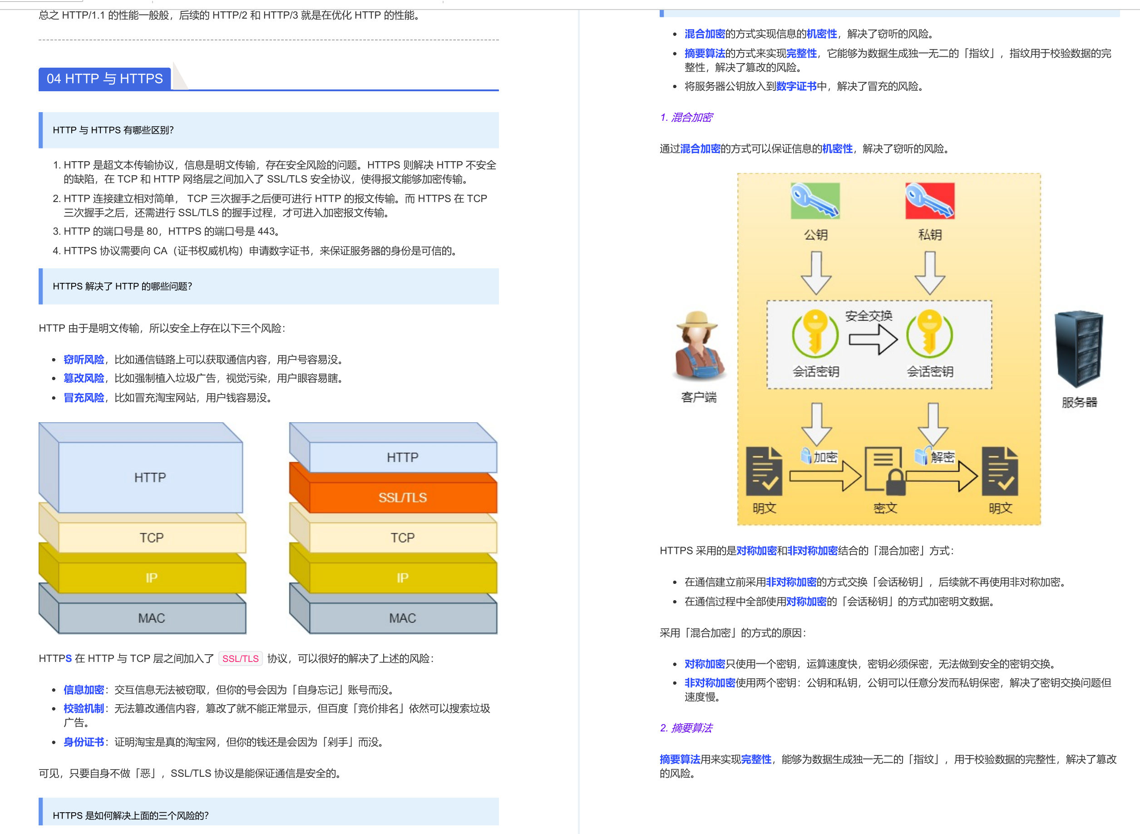Click the right session key icon
Screen dimensions: 1140x834
(x=929, y=333)
